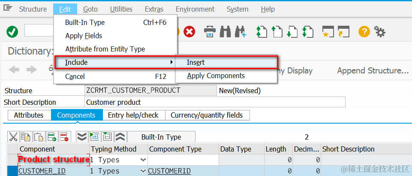Switch to the Components tab

click(76, 115)
